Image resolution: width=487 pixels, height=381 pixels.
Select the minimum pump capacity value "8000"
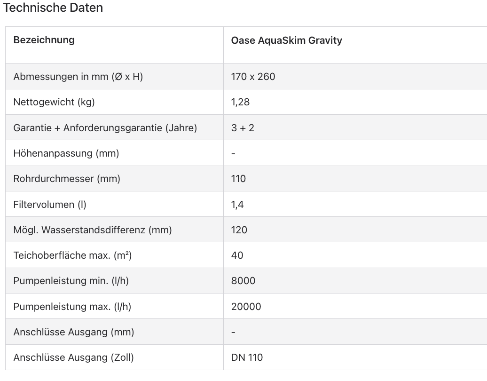pos(243,281)
